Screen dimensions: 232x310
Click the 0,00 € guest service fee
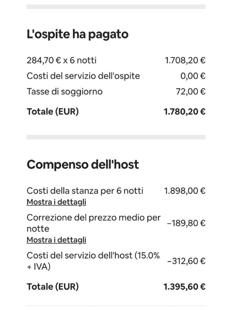pos(193,76)
